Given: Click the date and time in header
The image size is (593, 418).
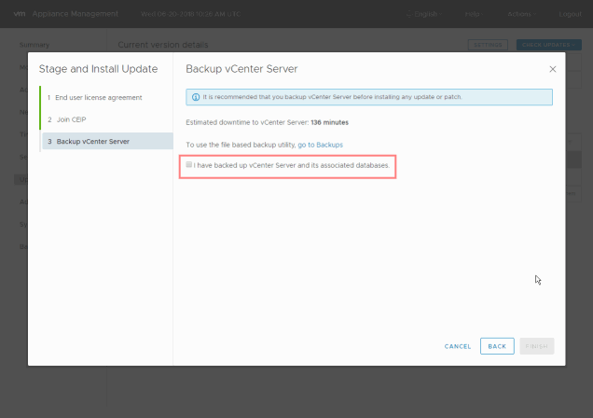Looking at the screenshot, I should pos(190,14).
